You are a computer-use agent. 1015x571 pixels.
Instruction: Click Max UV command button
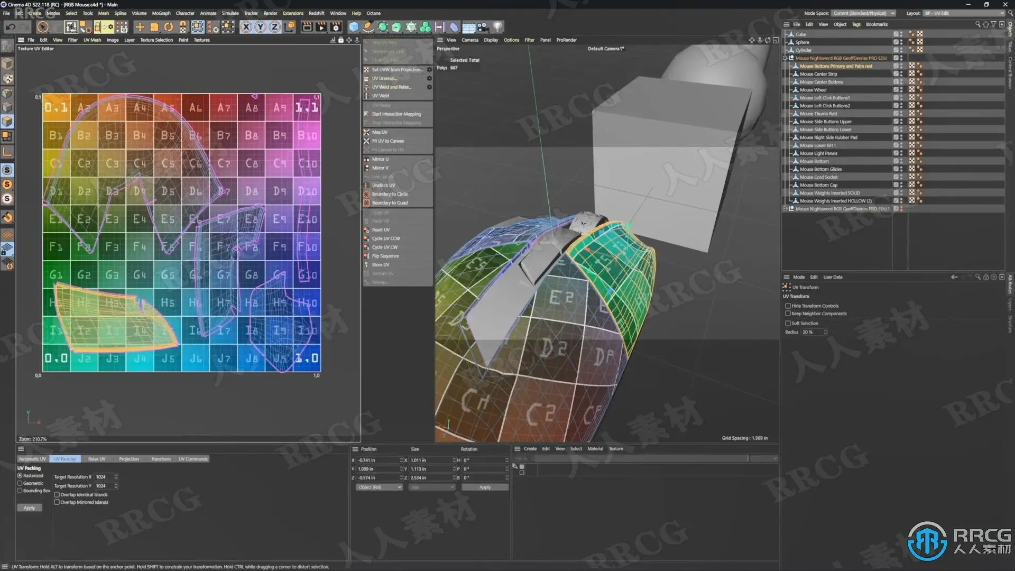(x=380, y=132)
